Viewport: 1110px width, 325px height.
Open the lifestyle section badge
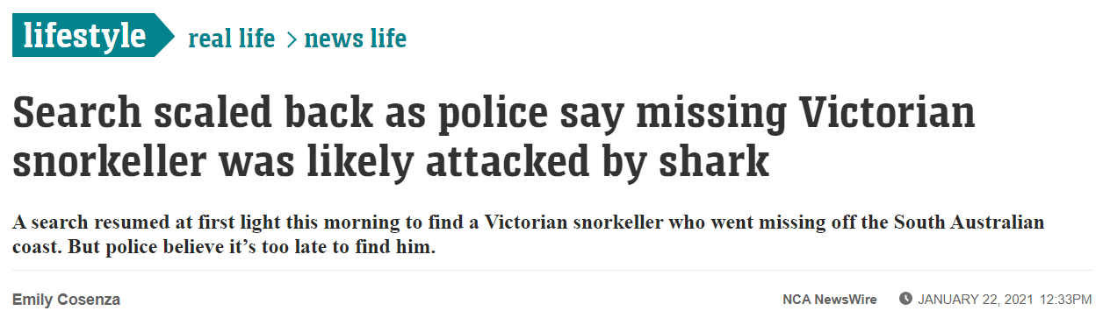[94, 35]
